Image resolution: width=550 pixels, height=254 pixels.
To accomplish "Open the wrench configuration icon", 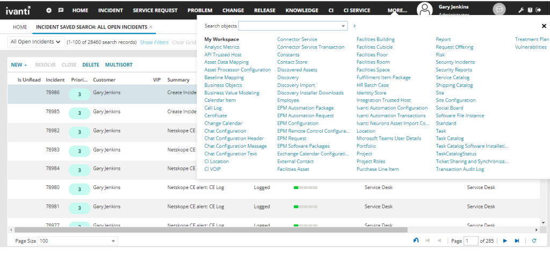I will click(x=521, y=11).
